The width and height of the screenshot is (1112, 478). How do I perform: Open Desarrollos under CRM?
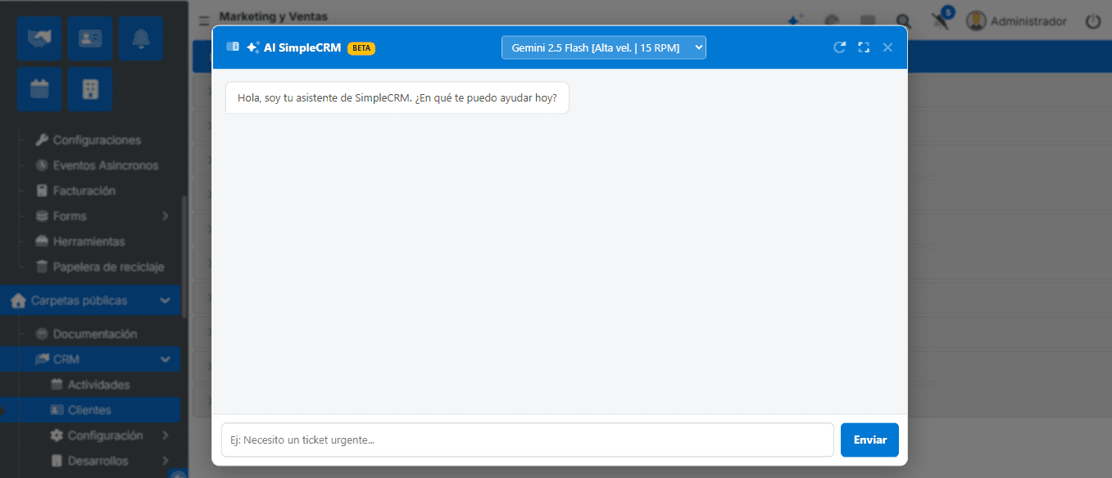pos(98,461)
